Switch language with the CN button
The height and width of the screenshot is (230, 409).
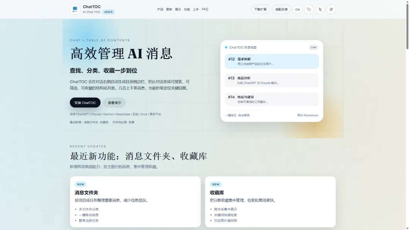[297, 9]
